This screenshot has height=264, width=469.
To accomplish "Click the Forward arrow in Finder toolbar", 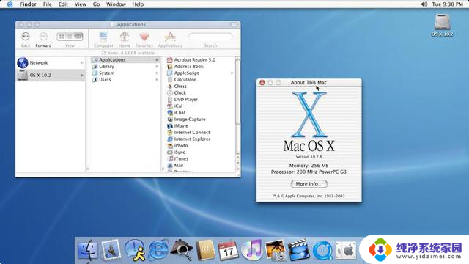I will [43, 37].
